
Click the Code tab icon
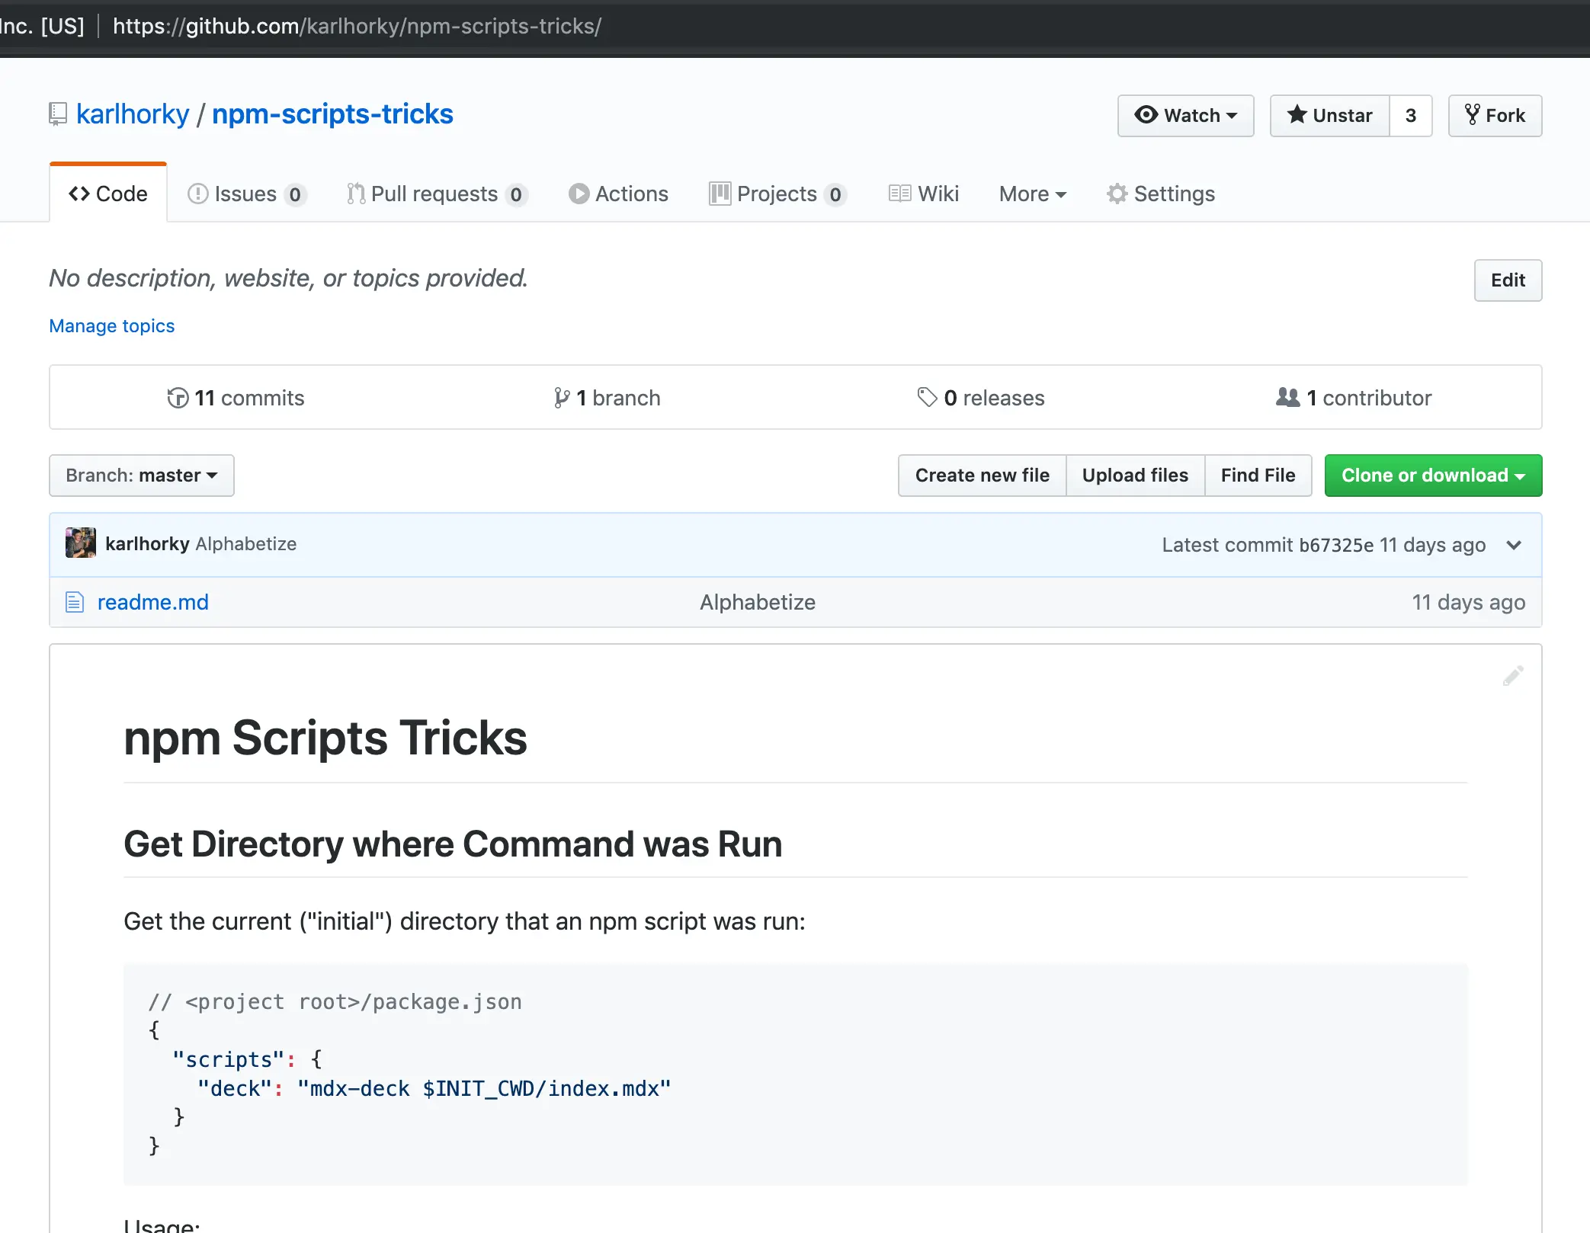(80, 194)
